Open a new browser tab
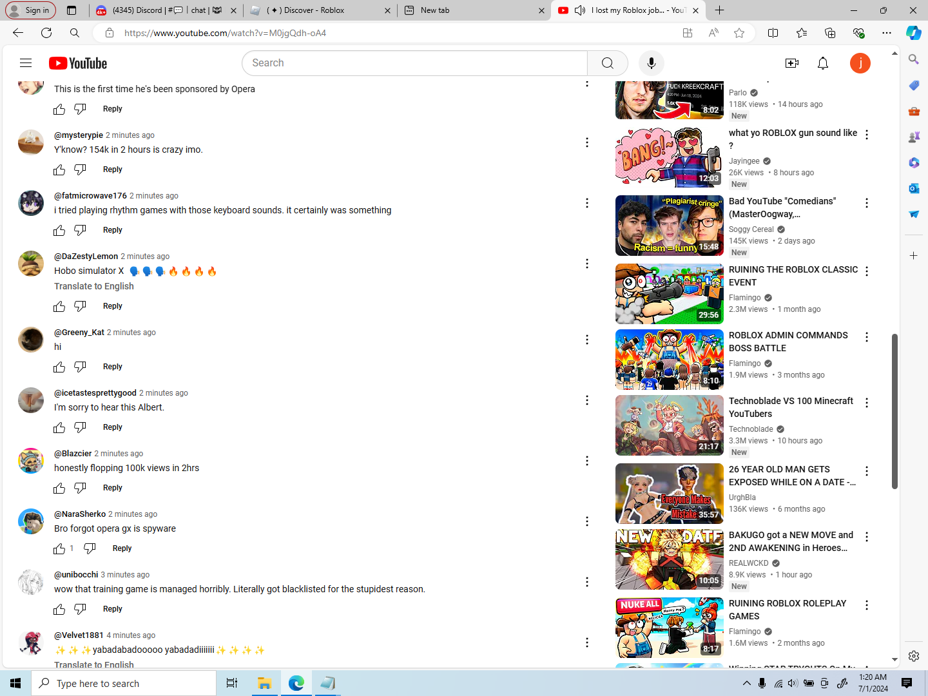Screen dimensions: 928x696 click(720, 10)
